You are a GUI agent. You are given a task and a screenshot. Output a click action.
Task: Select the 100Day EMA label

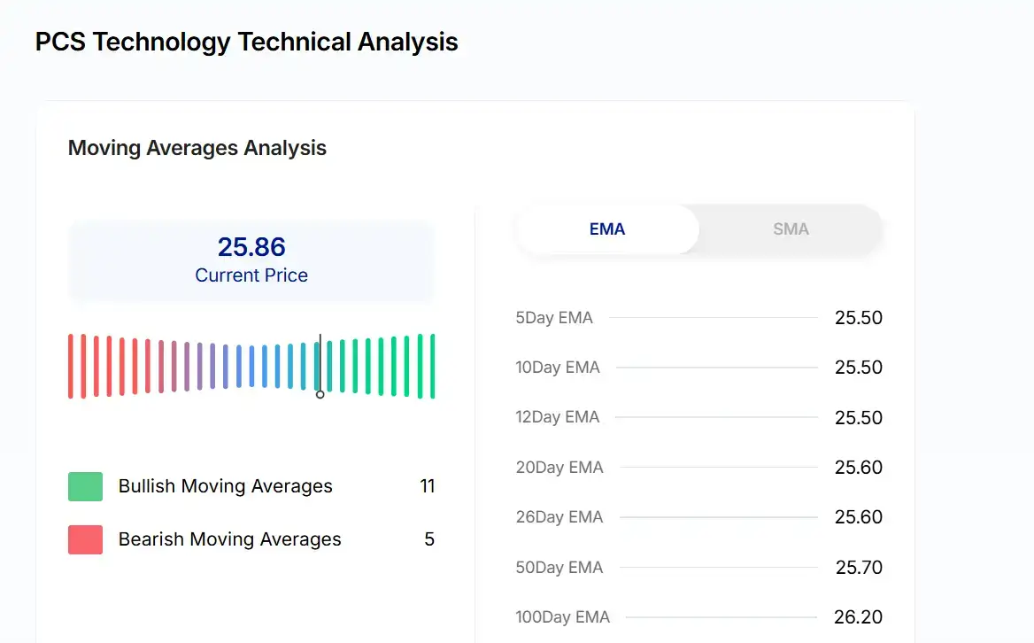point(563,617)
